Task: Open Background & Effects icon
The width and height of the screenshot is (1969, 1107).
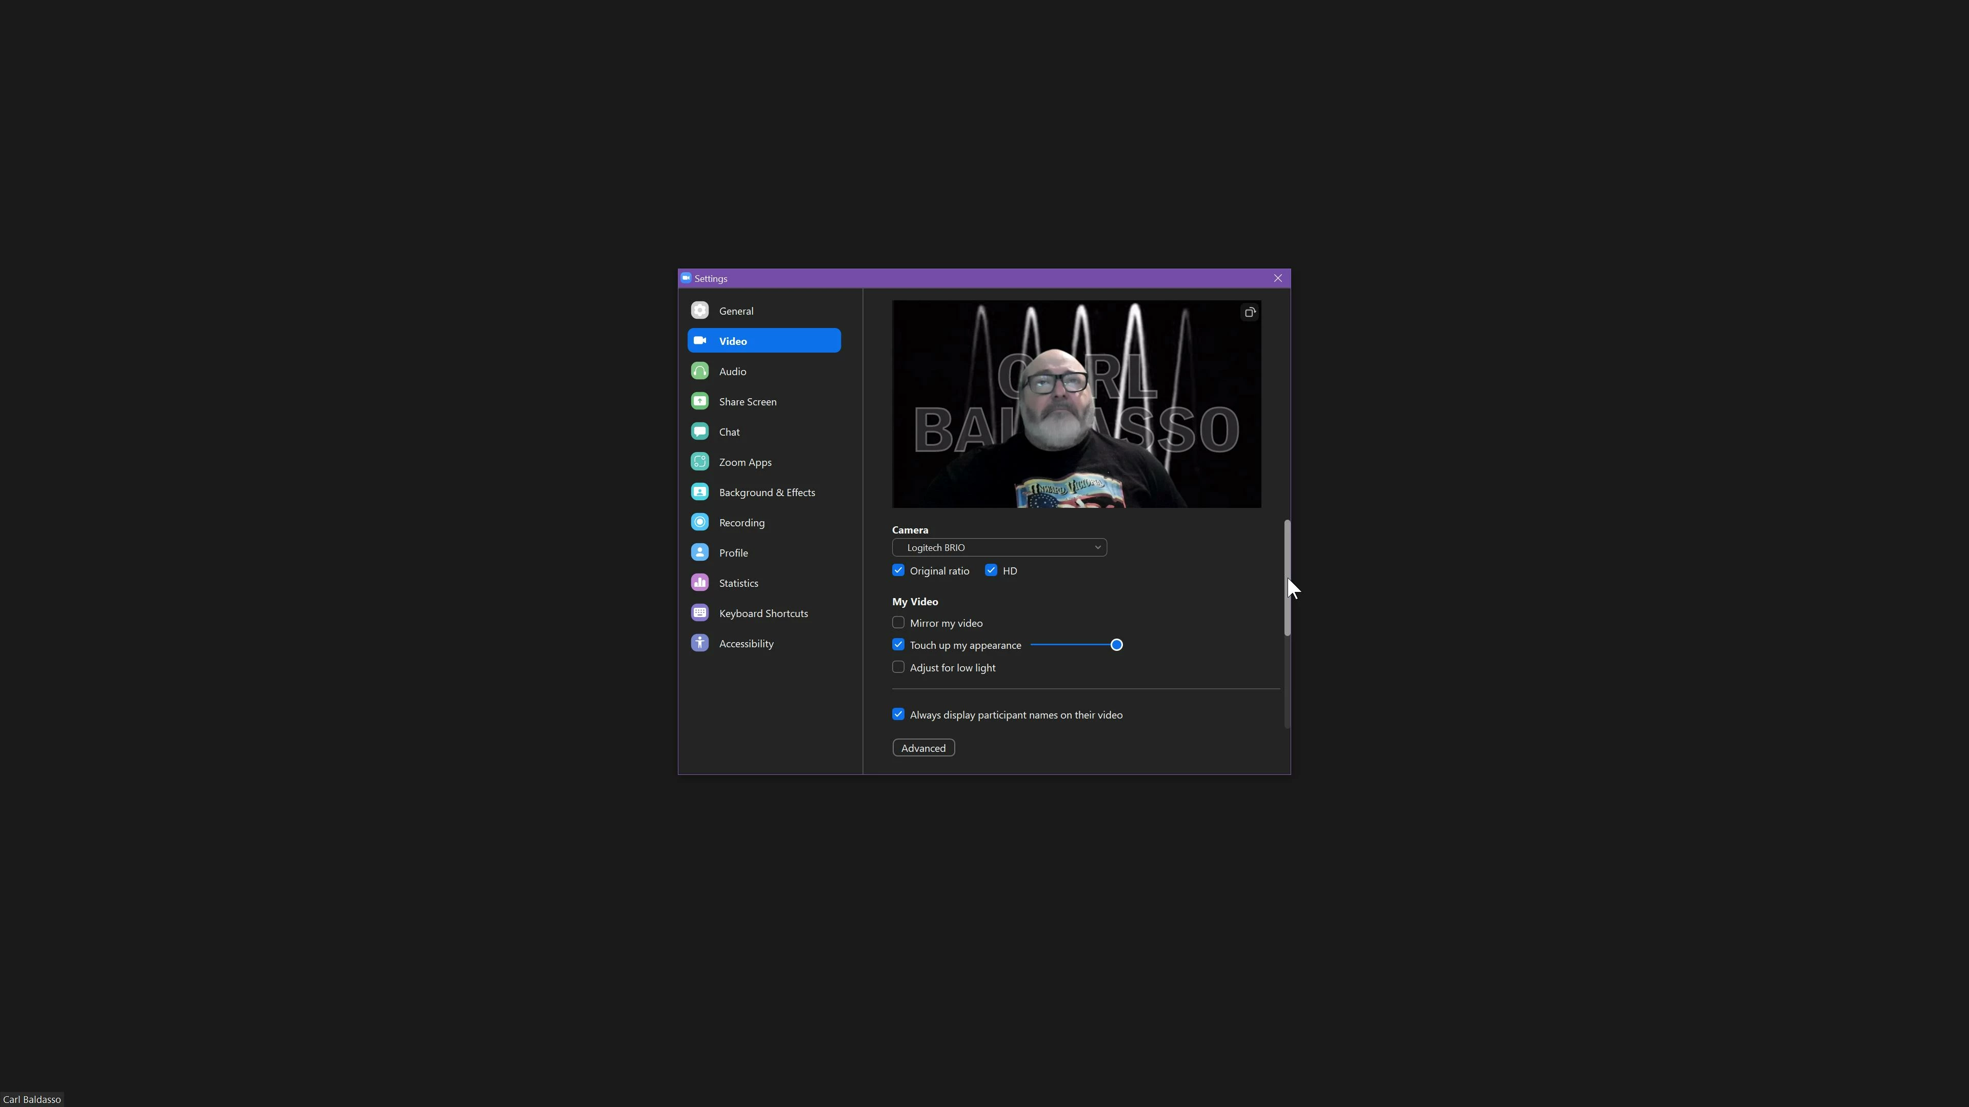Action: (699, 492)
